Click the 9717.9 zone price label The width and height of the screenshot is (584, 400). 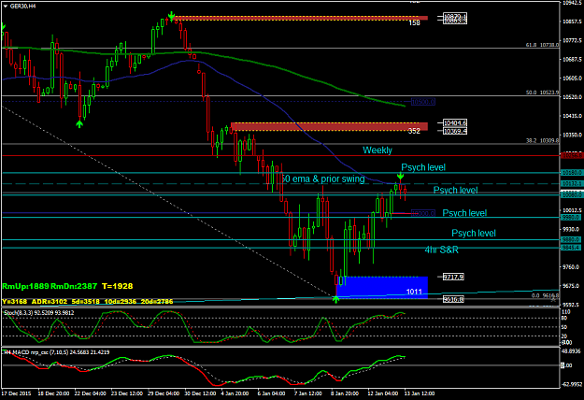[x=453, y=277]
